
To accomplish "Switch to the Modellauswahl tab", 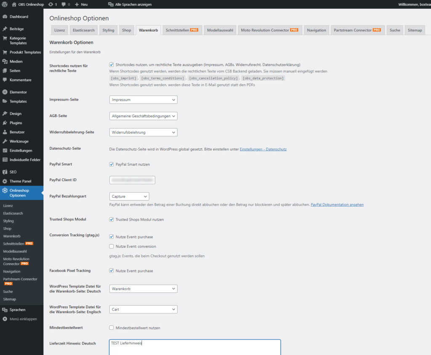I will click(220, 30).
